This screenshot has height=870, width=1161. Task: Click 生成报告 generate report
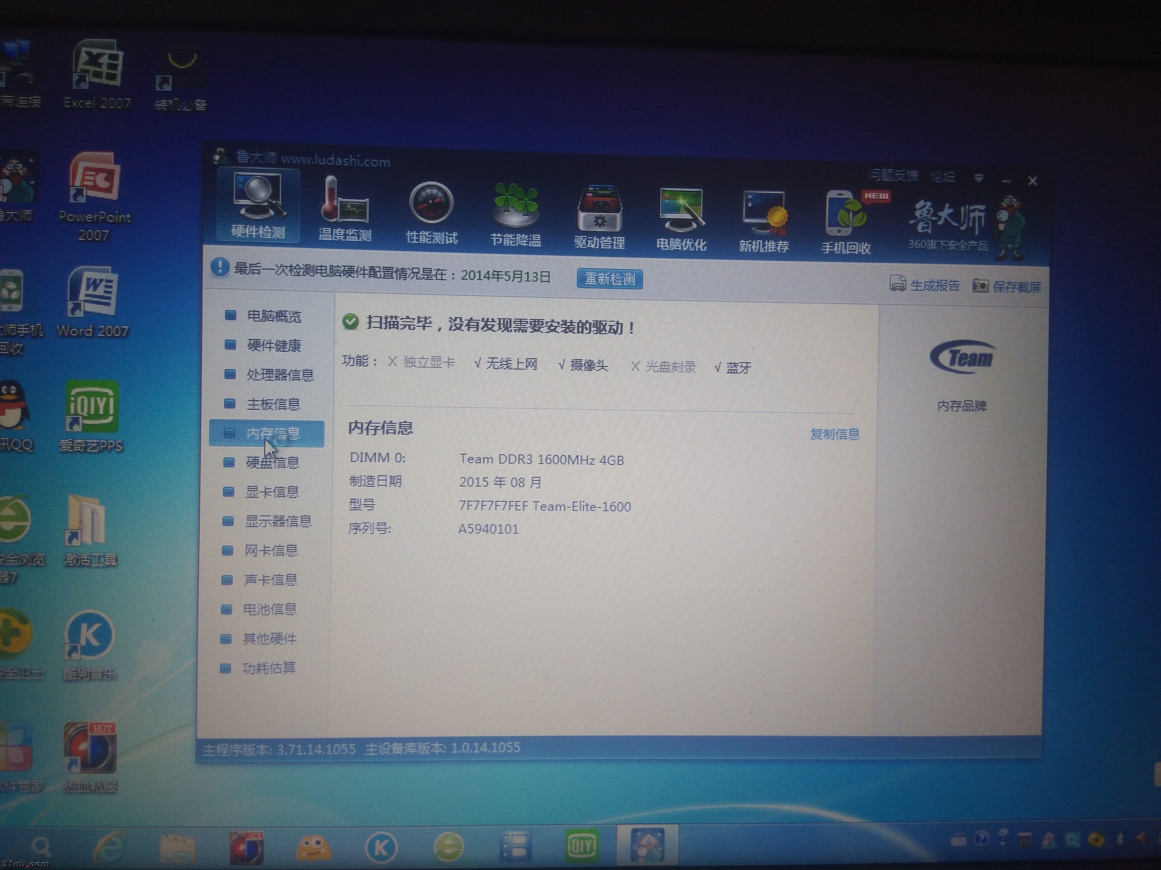point(925,285)
